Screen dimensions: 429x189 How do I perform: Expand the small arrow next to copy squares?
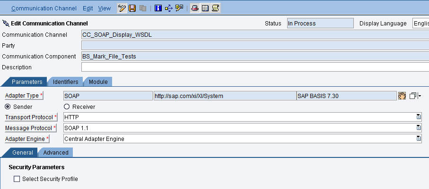pyautogui.click(x=420, y=96)
